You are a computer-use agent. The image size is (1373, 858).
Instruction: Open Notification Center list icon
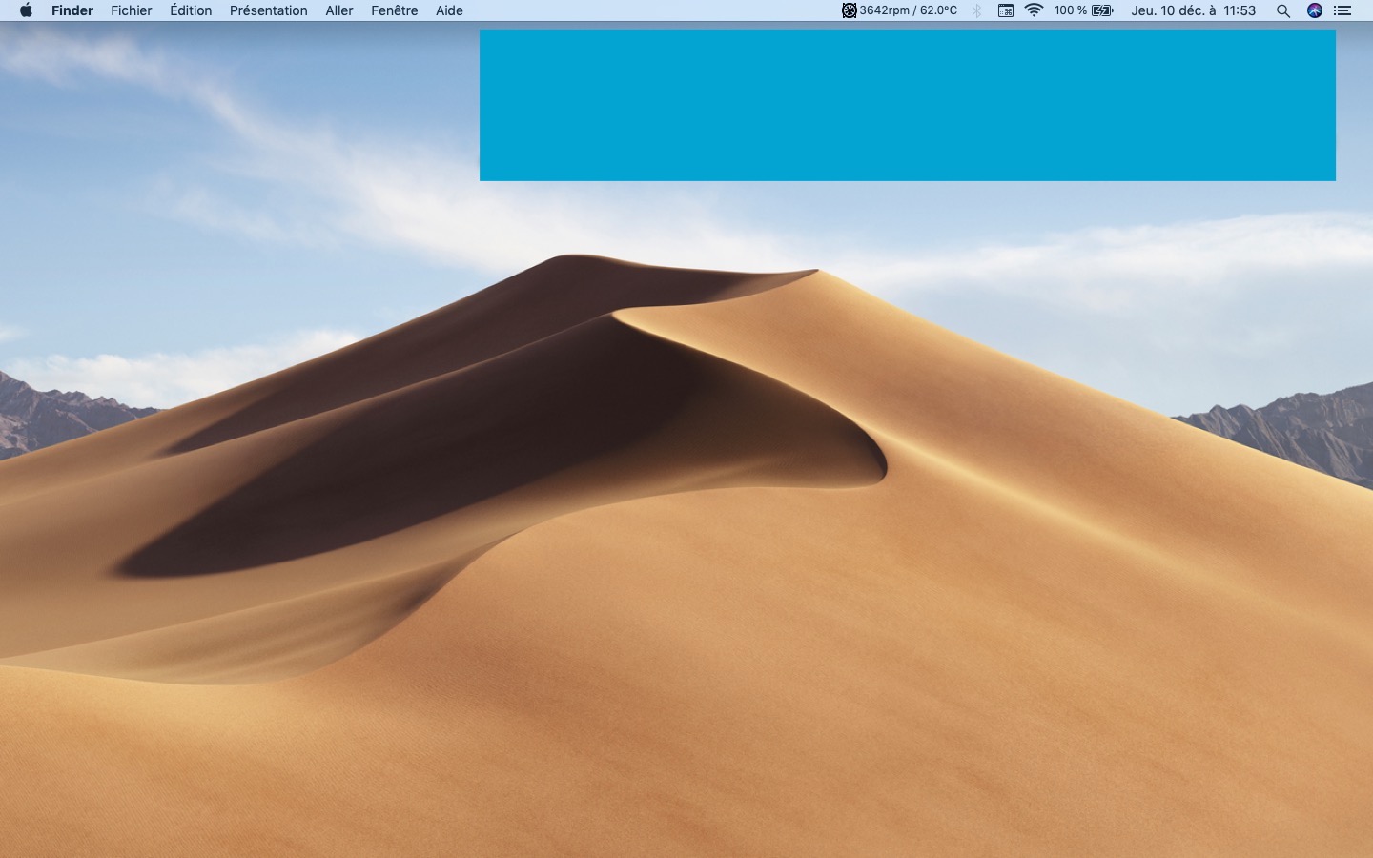1342,10
